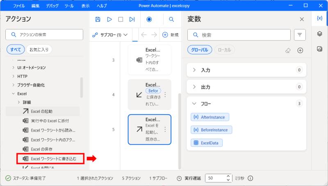Click the variables 検索 search field
328x186 pixels.
pos(239,35)
